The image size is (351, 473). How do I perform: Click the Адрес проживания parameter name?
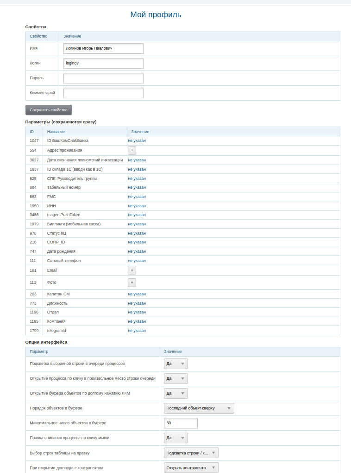64,150
